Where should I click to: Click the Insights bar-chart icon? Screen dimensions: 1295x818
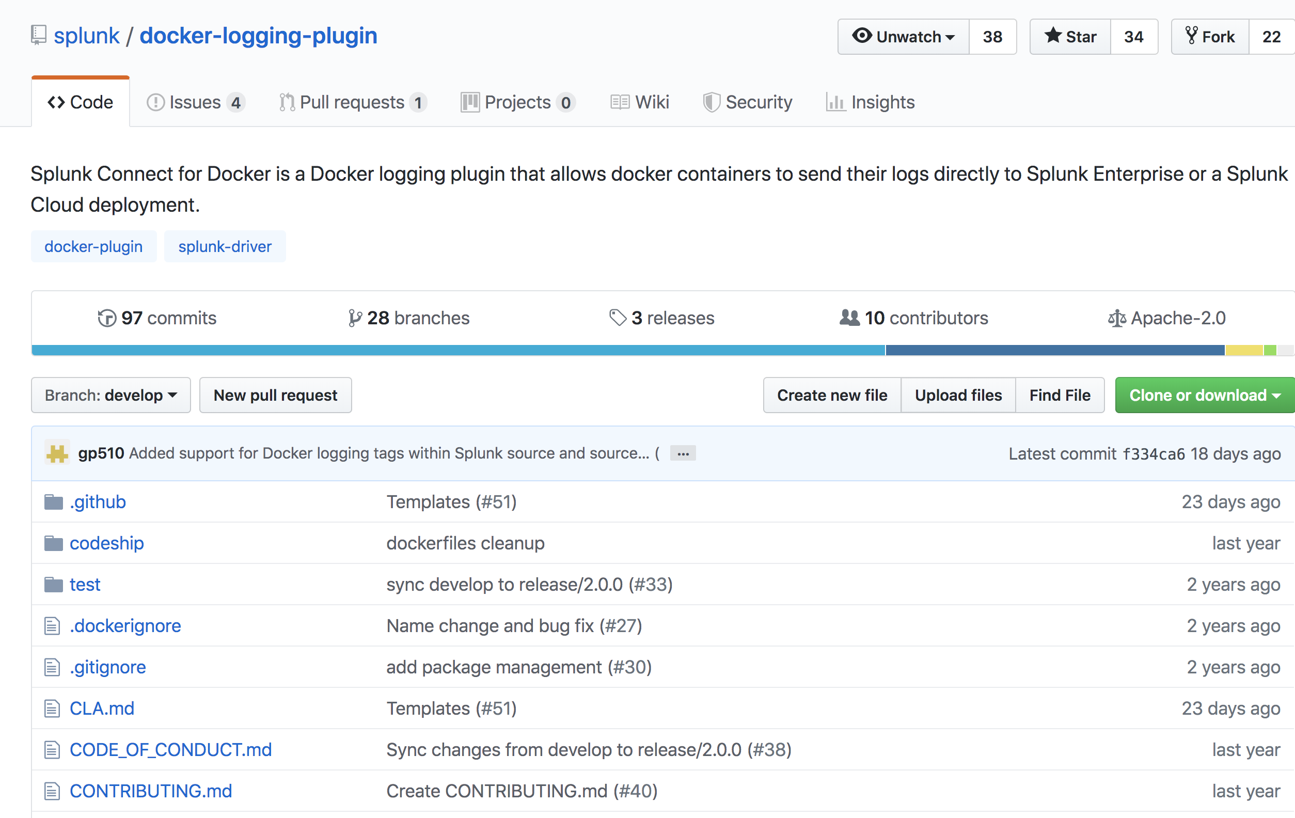pyautogui.click(x=835, y=102)
